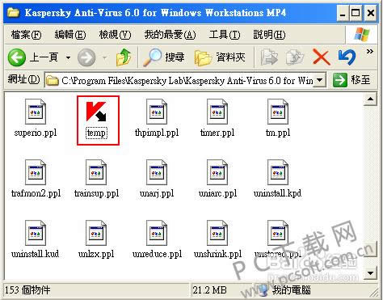Open the 我的最愛(A) menu
This screenshot has width=383, height=300.
(170, 35)
